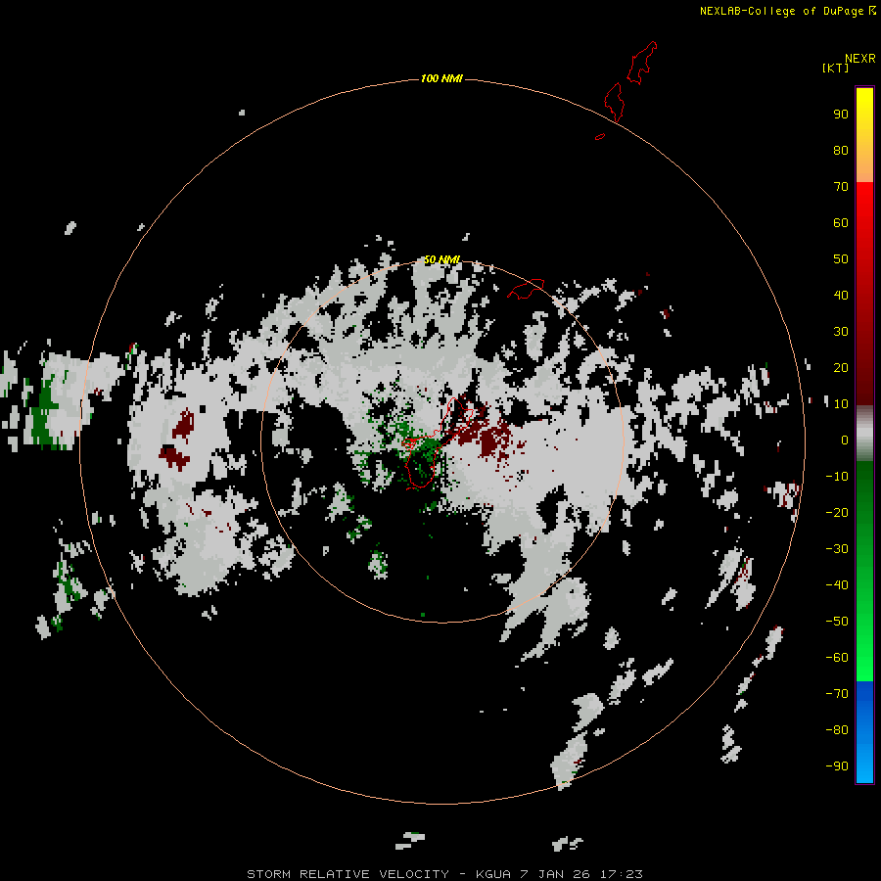
Task: Click the northernmost island outline near the top right
Action: [642, 63]
